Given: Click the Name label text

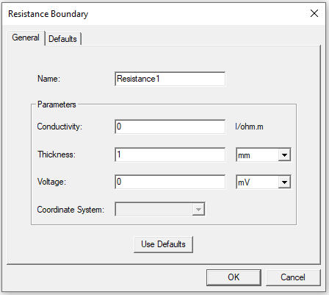Looking at the screenshot, I should pyautogui.click(x=48, y=79).
